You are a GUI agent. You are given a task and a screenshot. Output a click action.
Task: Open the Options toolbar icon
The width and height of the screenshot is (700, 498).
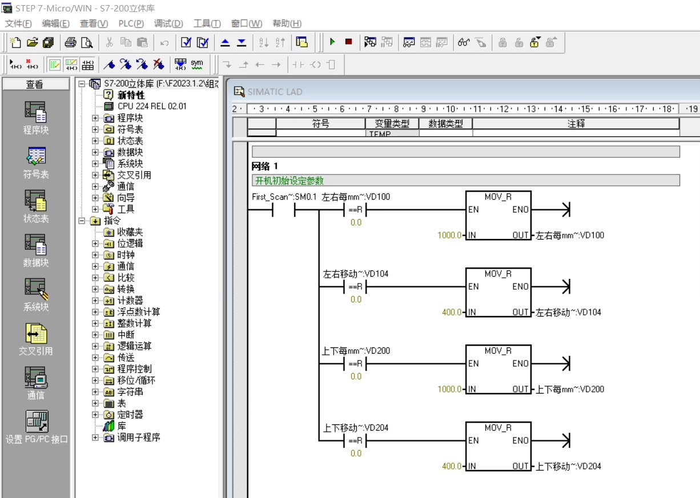click(302, 42)
